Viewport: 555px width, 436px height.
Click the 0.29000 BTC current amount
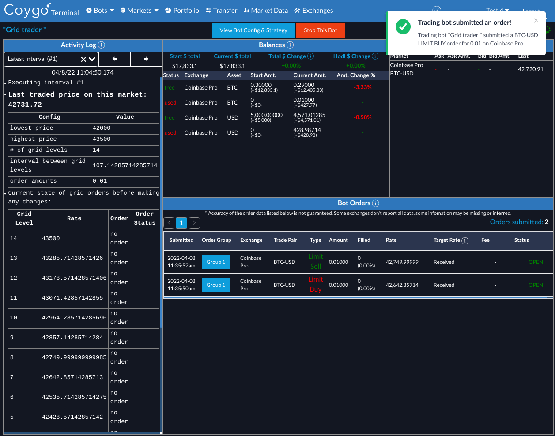[304, 85]
